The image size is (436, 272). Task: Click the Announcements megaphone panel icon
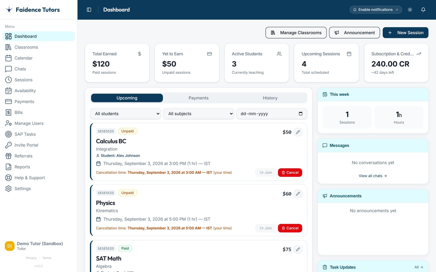point(325,196)
